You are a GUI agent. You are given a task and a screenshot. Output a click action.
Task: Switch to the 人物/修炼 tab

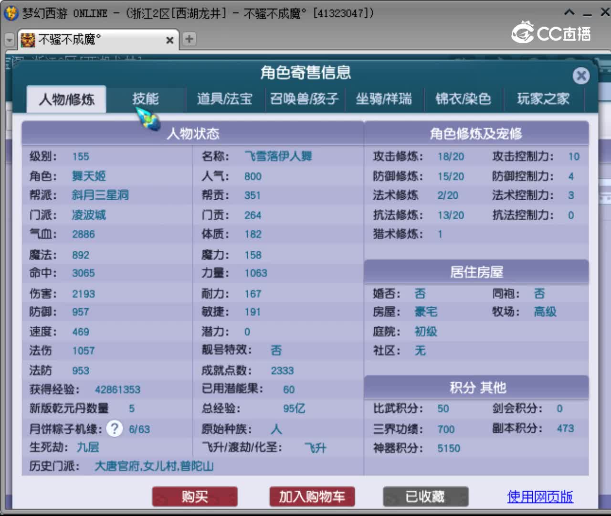coord(66,99)
